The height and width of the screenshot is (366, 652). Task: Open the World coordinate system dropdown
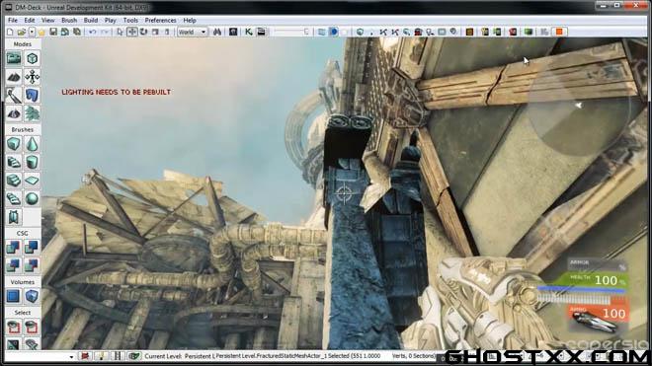193,32
